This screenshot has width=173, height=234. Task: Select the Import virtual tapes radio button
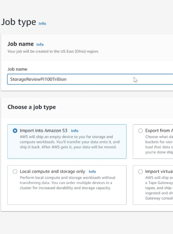(x=140, y=171)
